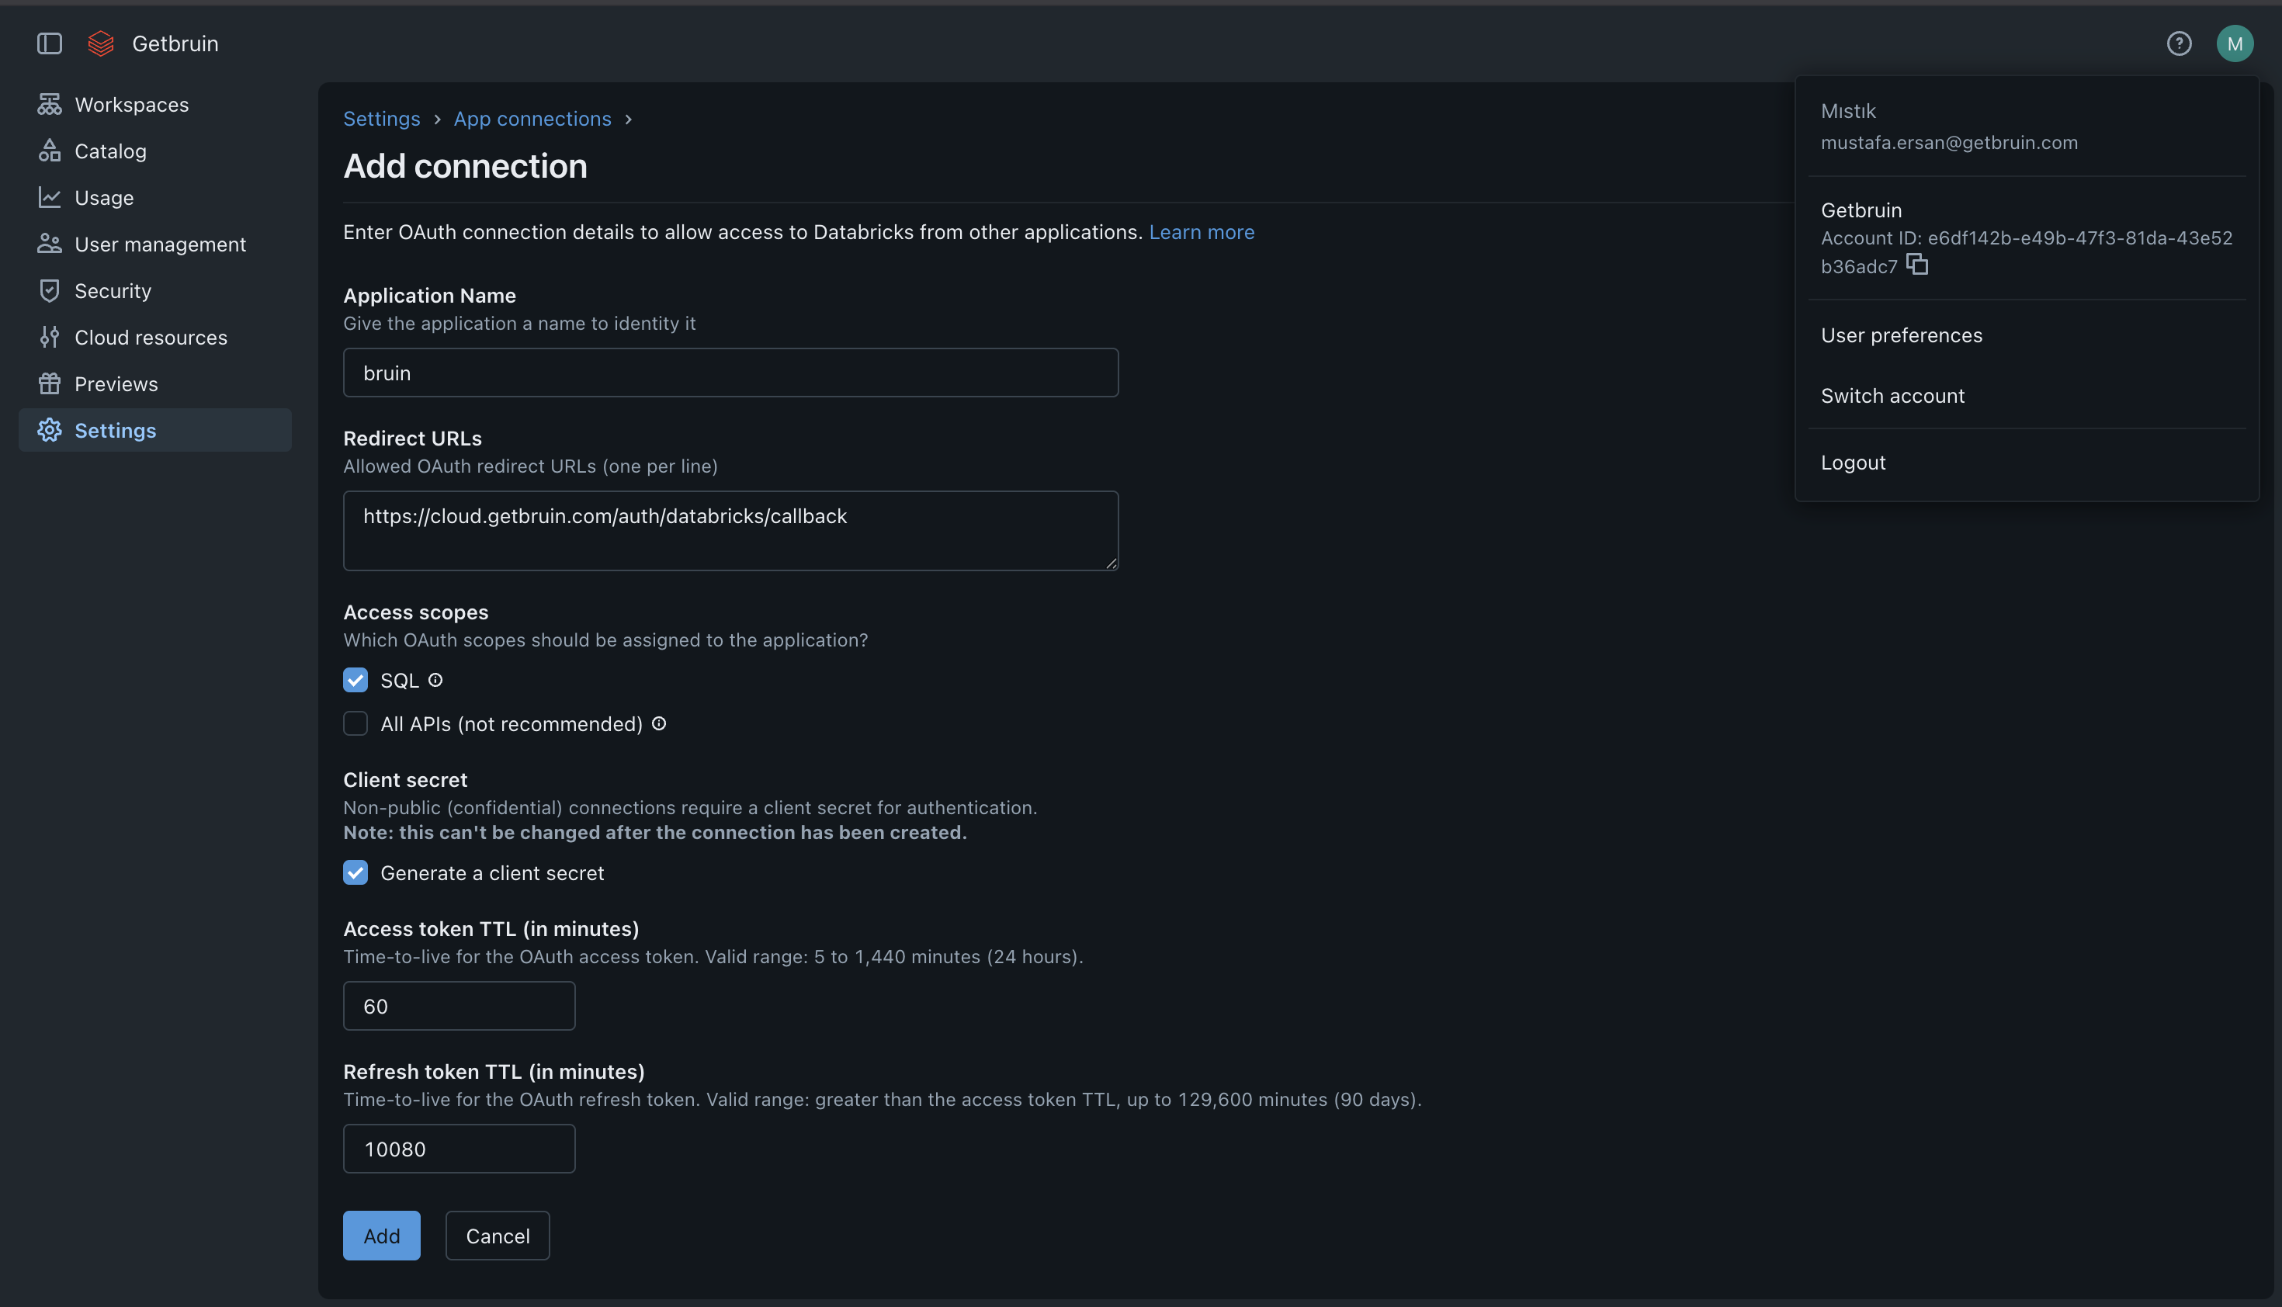The height and width of the screenshot is (1307, 2282).
Task: Click the Usage chart icon
Action: pos(50,197)
